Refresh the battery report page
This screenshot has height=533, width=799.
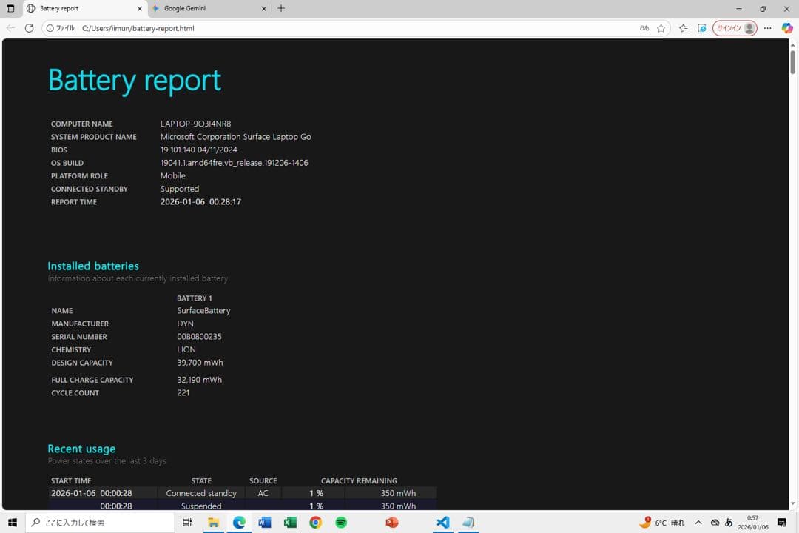pos(29,28)
